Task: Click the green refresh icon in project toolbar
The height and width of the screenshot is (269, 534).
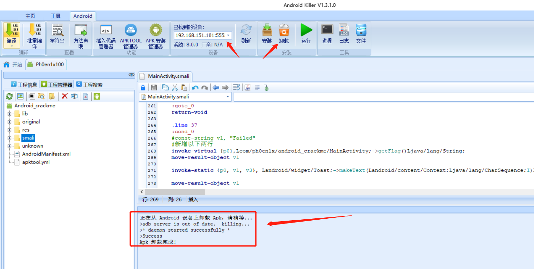Action: (9, 96)
